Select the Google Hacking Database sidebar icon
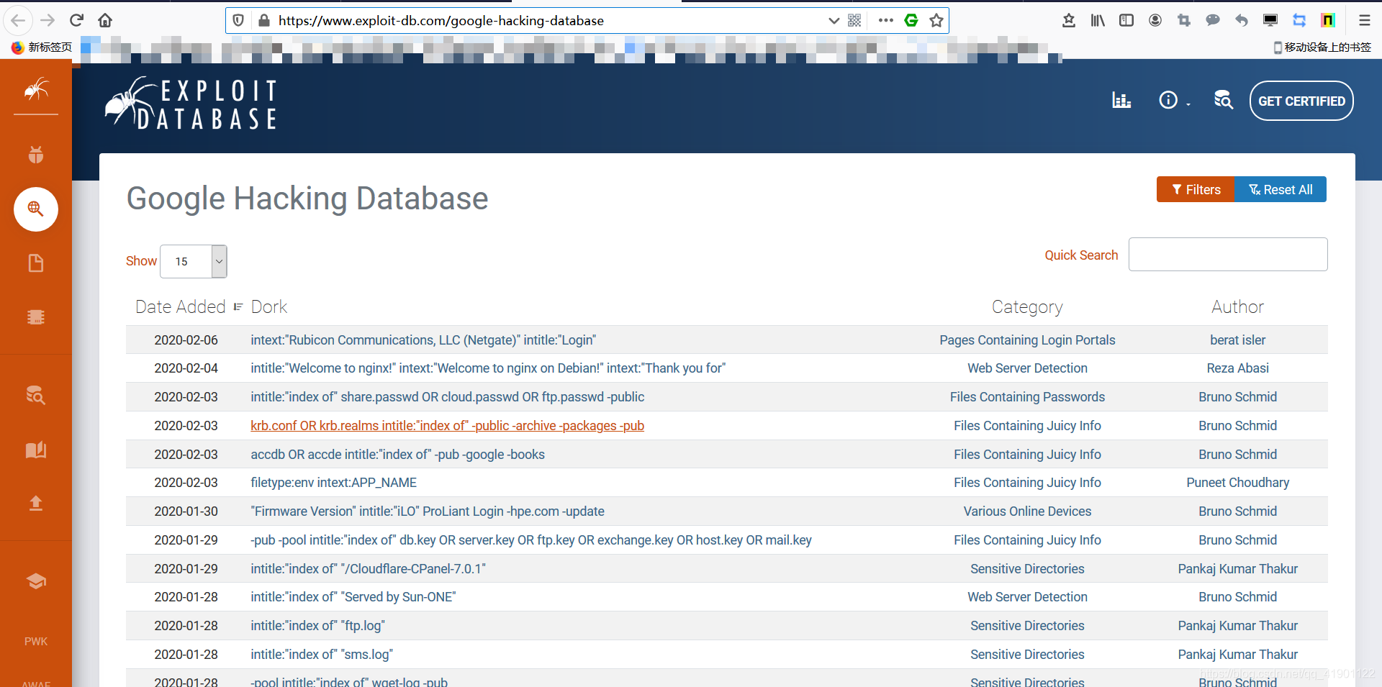The width and height of the screenshot is (1382, 687). [36, 209]
